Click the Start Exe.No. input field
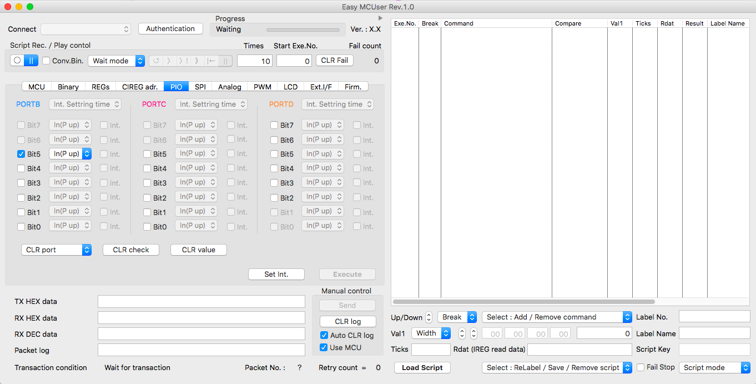 point(294,61)
